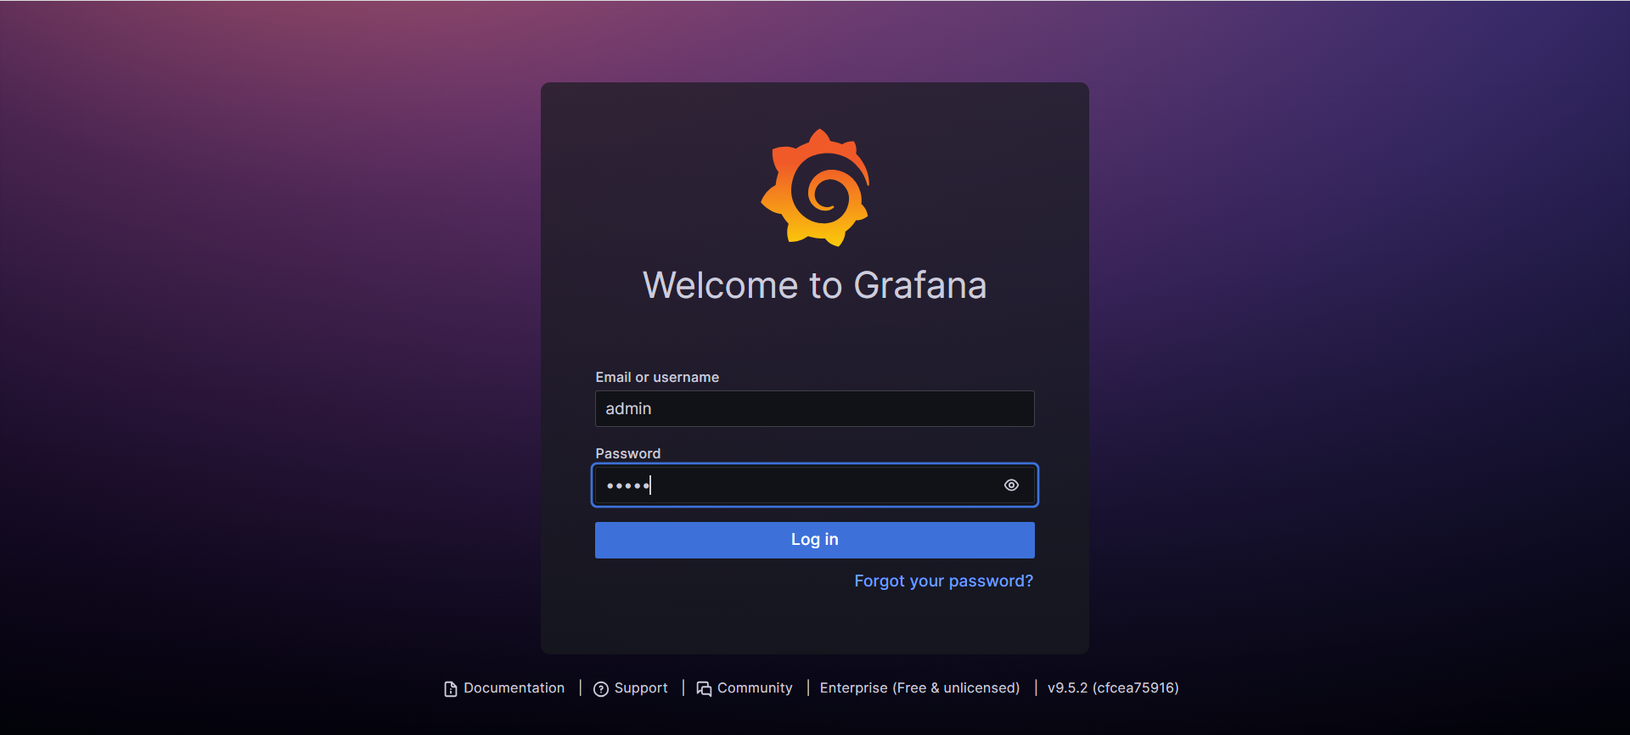Click the Grafana swirl logo

[x=815, y=188]
